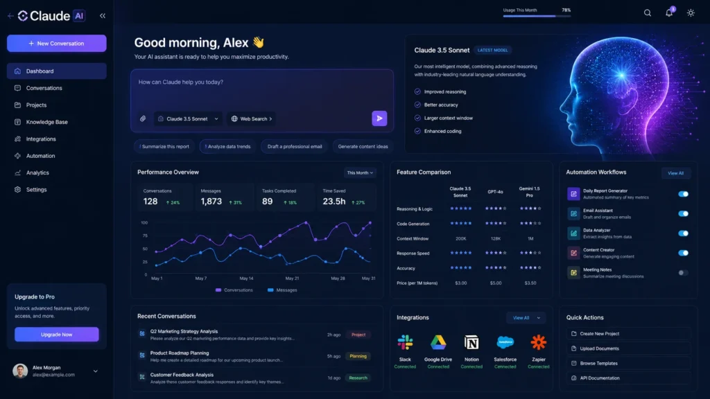The height and width of the screenshot is (399, 710).
Task: Go to Integrations in the sidebar
Action: 57,139
